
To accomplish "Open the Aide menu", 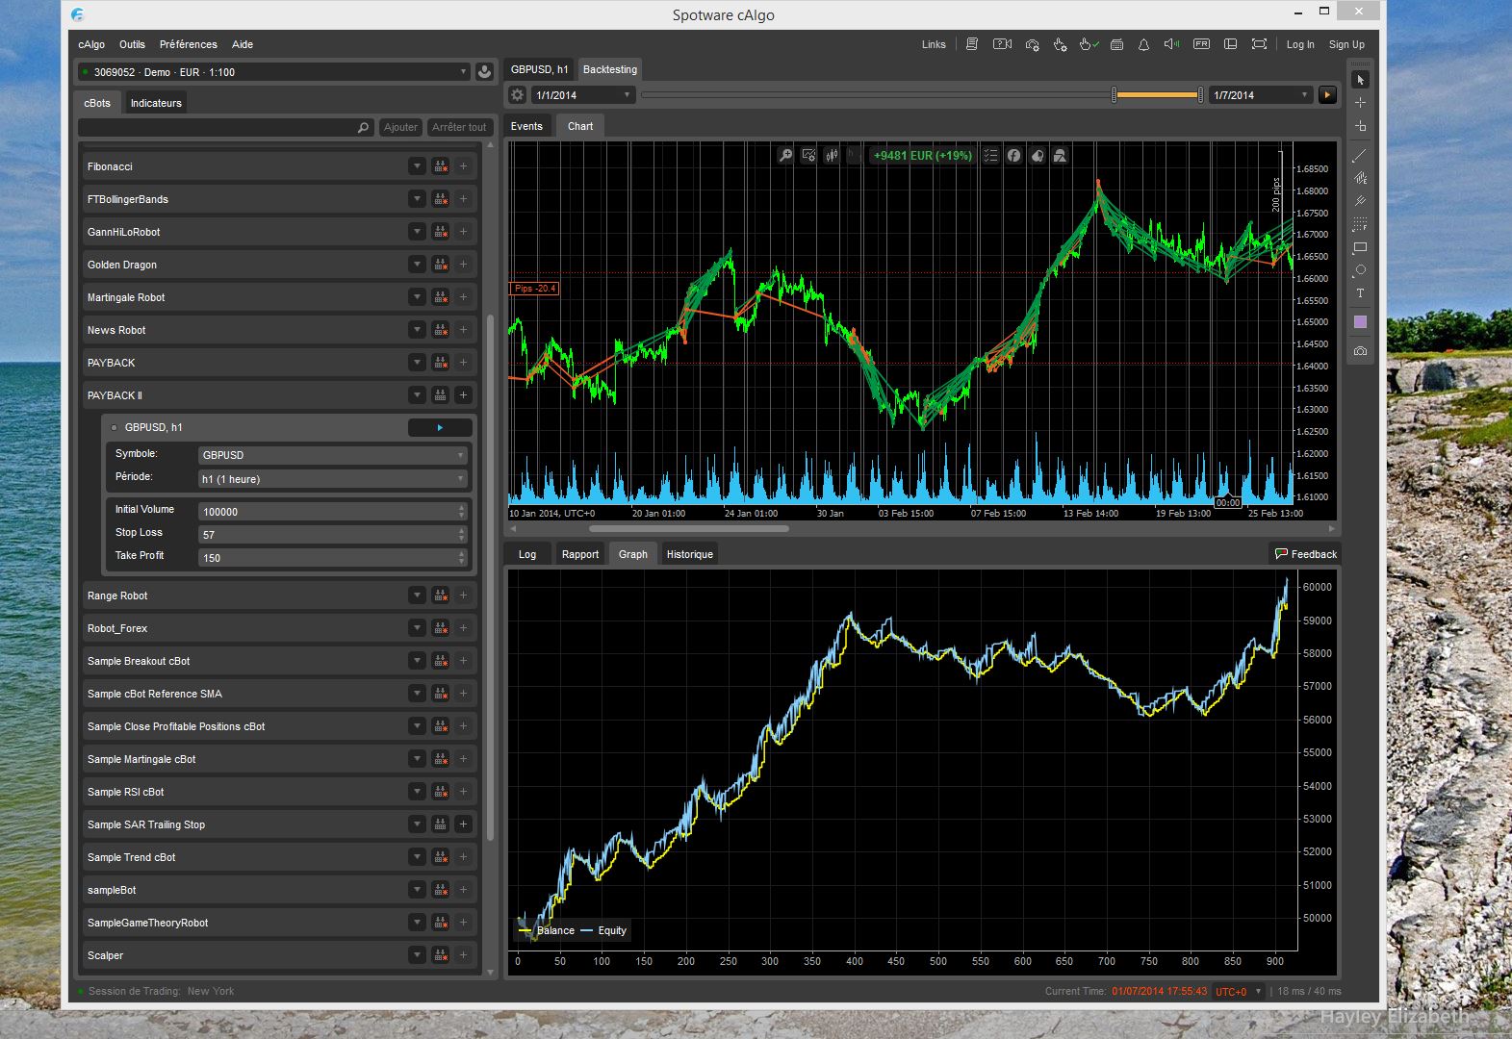I will (243, 44).
